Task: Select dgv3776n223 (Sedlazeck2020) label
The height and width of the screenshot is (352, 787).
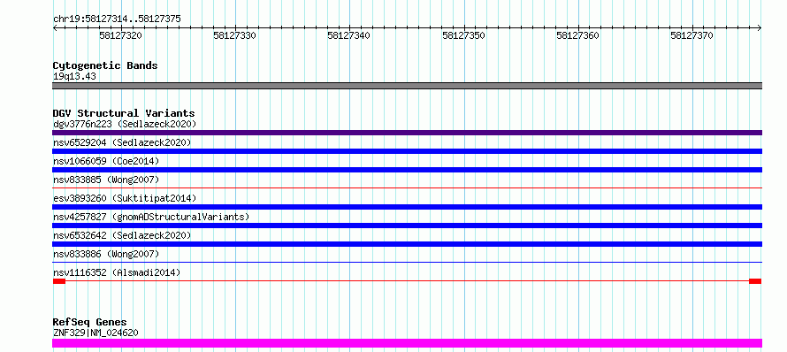Action: point(125,124)
